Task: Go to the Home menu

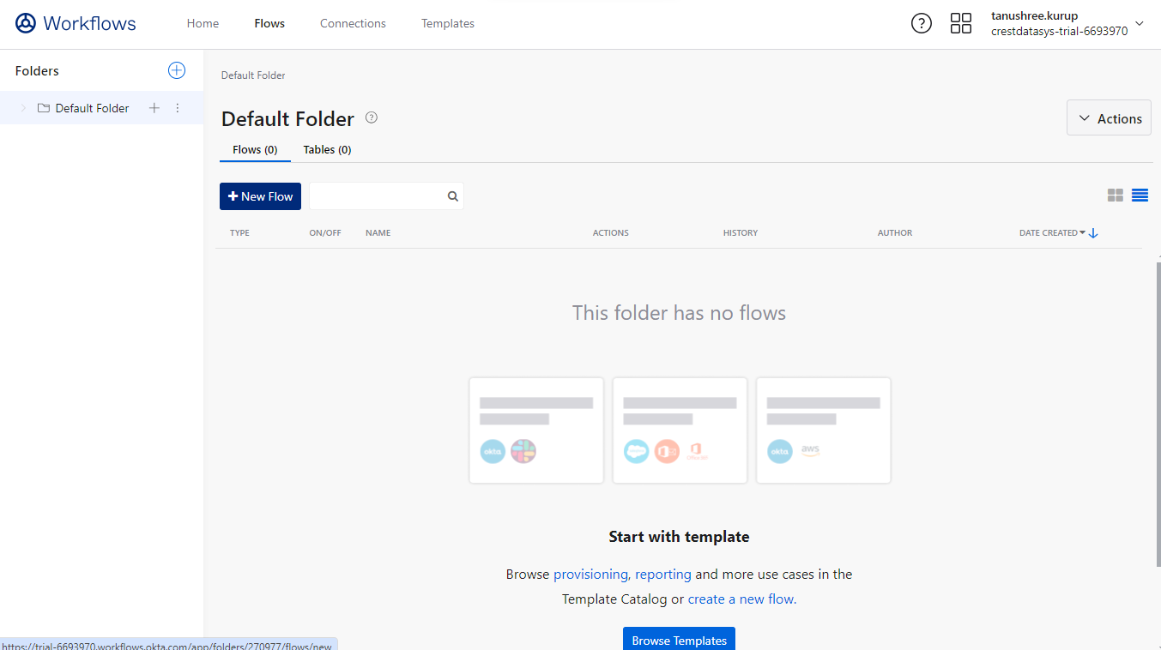Action: [x=203, y=23]
